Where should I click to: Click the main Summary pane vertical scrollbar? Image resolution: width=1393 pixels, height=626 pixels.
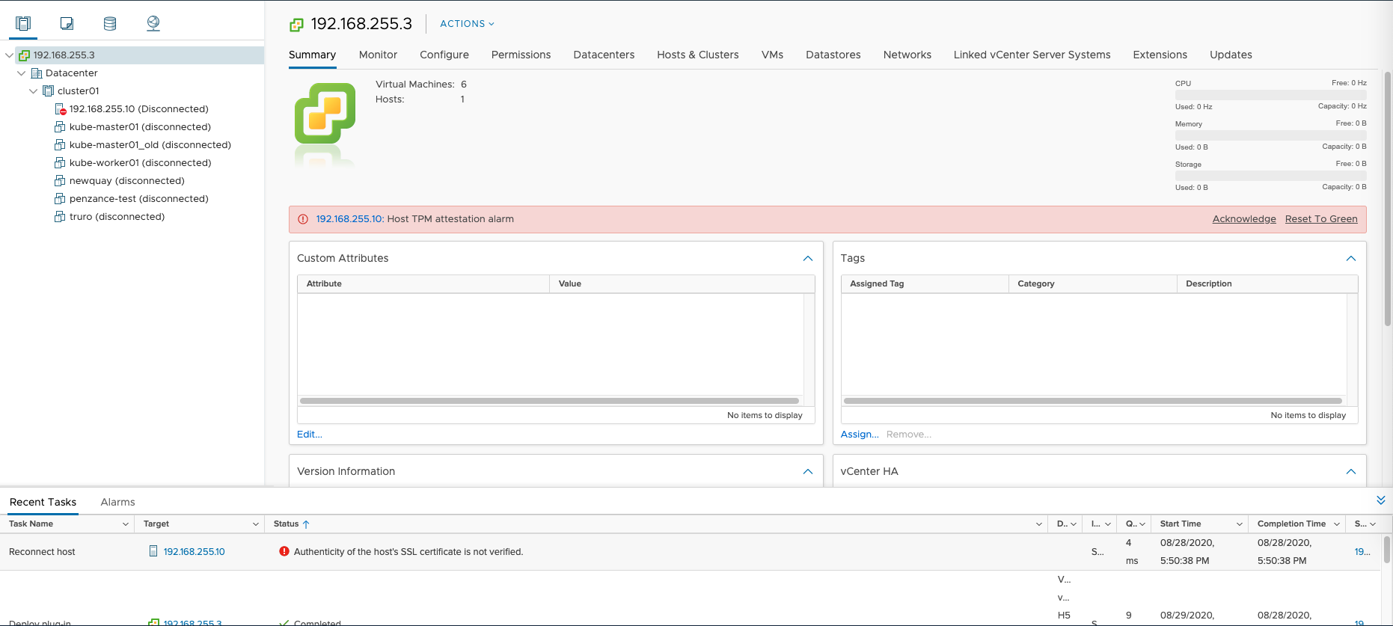(1388, 199)
